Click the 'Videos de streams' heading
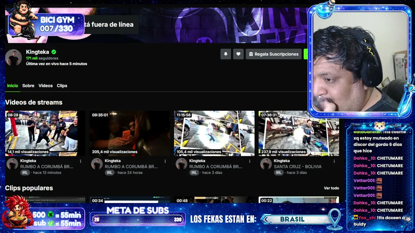Image resolution: width=415 pixels, height=233 pixels. click(34, 102)
